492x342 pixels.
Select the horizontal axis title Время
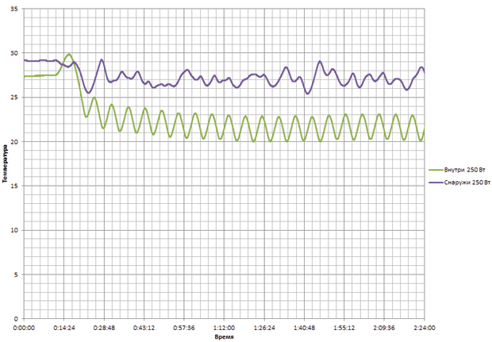(x=224, y=337)
